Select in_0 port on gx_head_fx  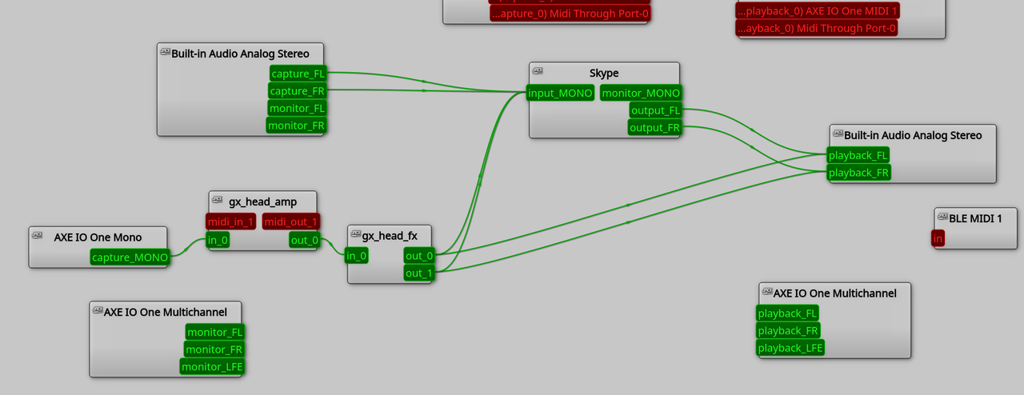356,256
